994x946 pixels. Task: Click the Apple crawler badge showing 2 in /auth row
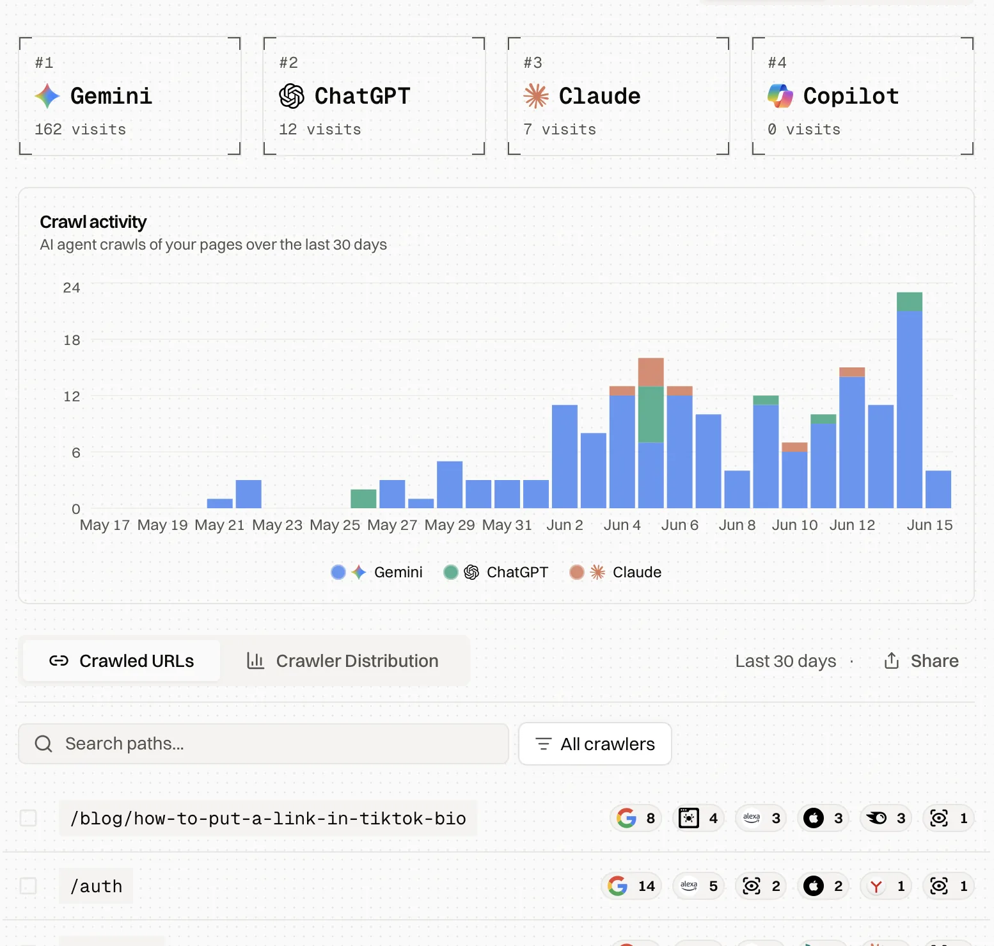point(824,886)
